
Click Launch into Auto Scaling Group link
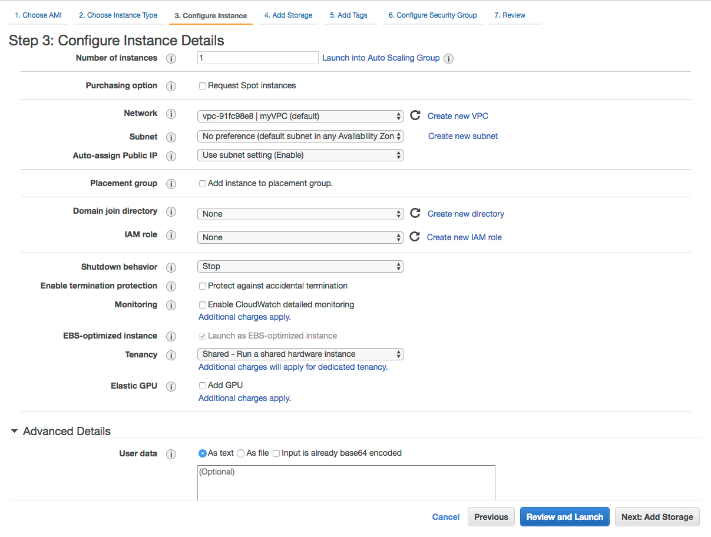(x=381, y=58)
